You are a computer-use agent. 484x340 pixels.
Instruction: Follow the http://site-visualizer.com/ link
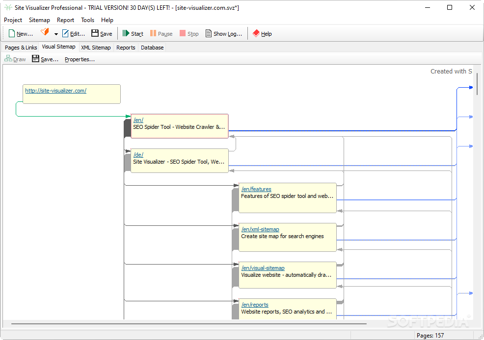click(x=56, y=91)
